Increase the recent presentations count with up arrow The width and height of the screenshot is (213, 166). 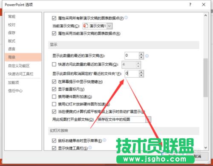tap(141, 54)
